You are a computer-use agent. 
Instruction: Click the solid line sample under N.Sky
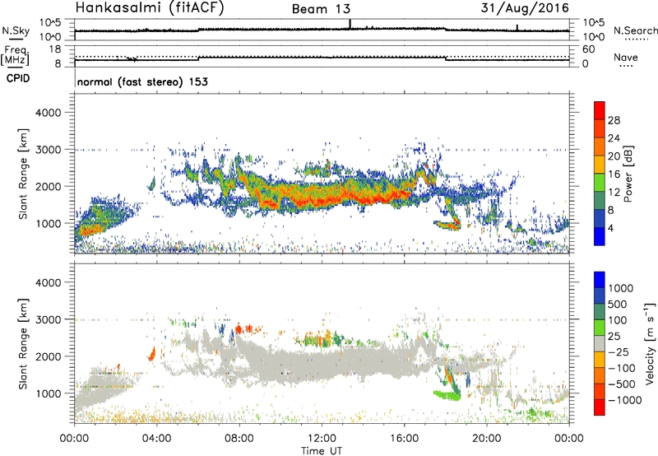[x=16, y=39]
